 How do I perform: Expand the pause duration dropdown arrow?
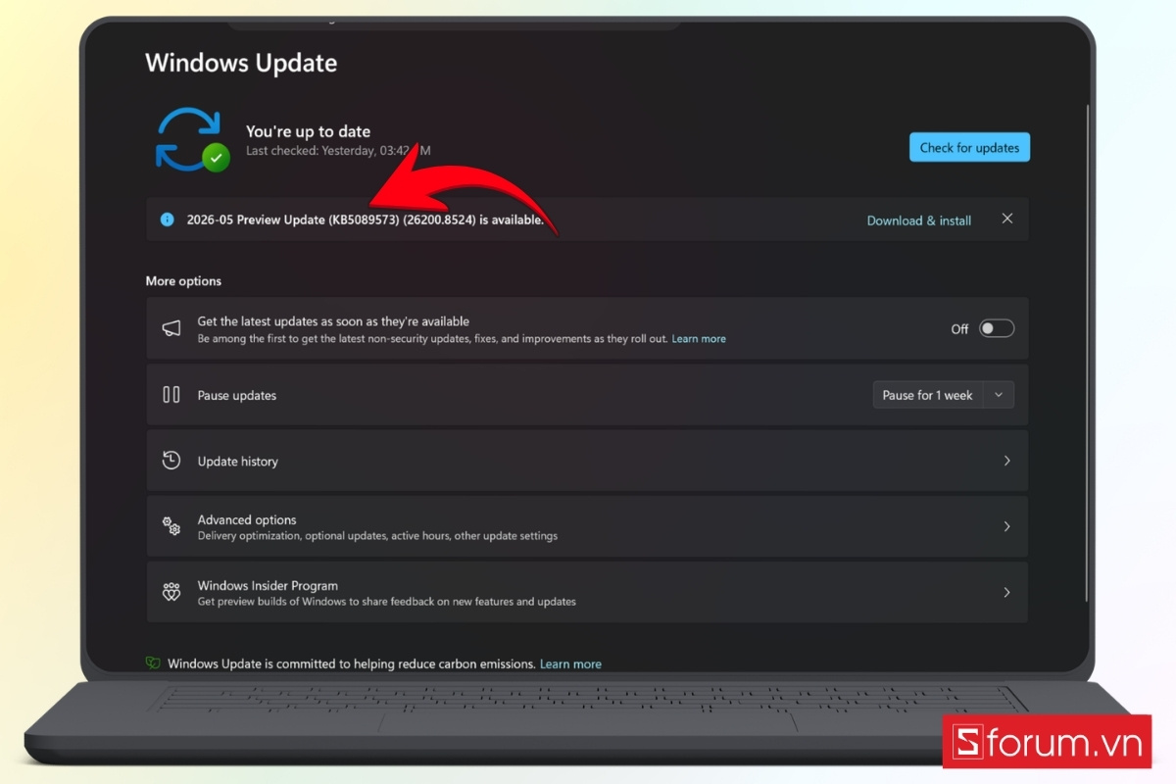[x=999, y=395]
